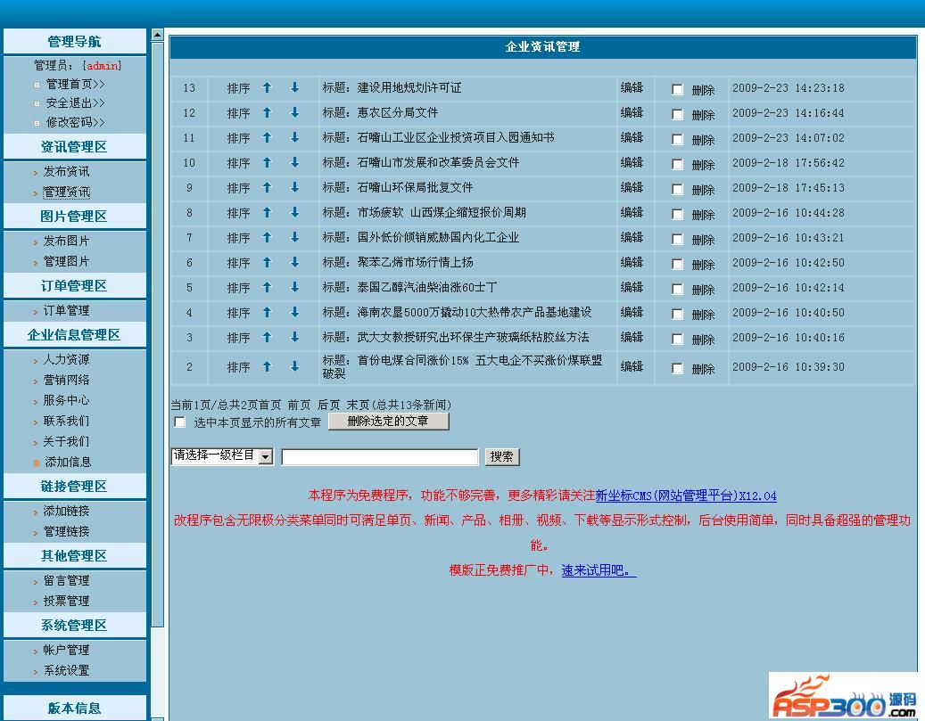Screen dimensions: 925x721
Task: Click the down arrow in row 2
Action: pyautogui.click(x=294, y=367)
